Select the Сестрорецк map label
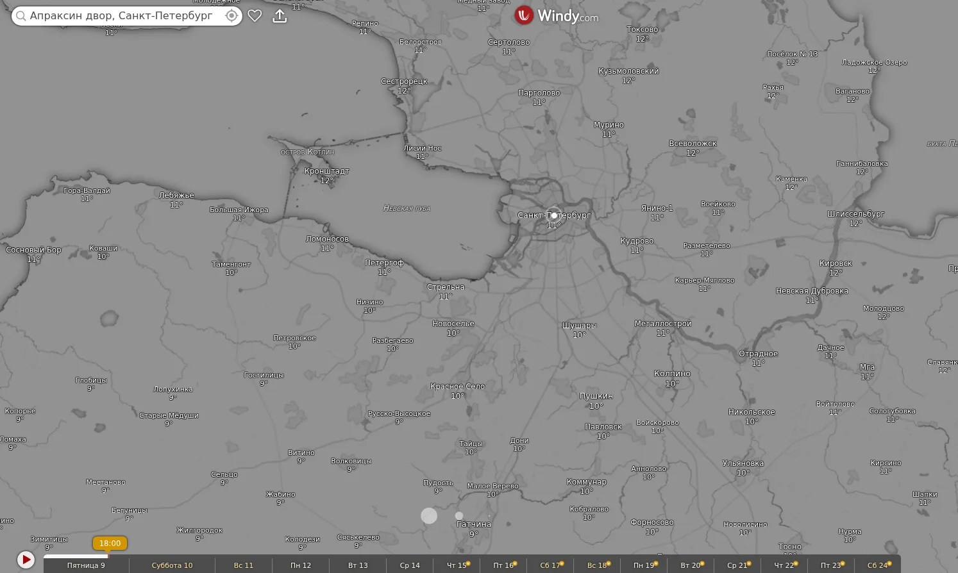 click(404, 81)
